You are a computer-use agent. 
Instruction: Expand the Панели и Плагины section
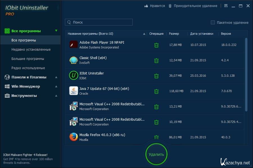56,77
